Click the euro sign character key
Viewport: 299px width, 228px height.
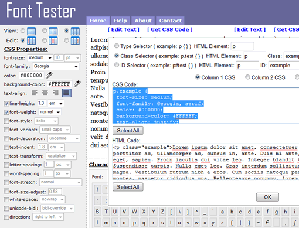point(267,223)
